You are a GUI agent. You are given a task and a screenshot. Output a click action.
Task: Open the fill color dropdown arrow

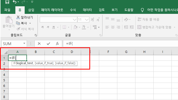[79, 27]
